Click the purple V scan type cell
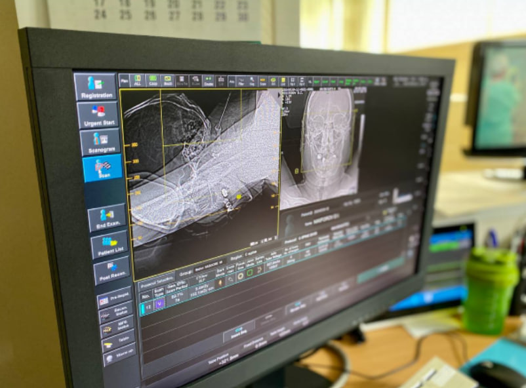The width and height of the screenshot is (526, 388). pos(159,304)
